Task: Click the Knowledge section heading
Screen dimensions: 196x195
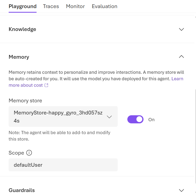Action: (22, 29)
